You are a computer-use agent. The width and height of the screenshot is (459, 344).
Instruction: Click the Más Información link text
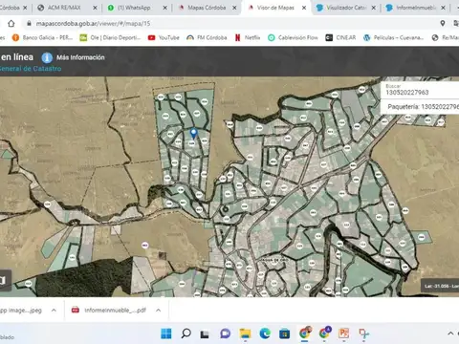pos(80,57)
